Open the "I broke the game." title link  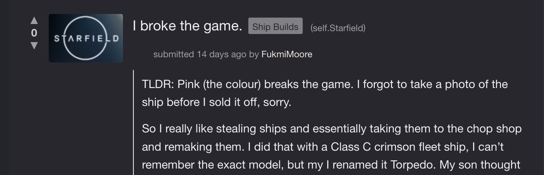pos(187,26)
